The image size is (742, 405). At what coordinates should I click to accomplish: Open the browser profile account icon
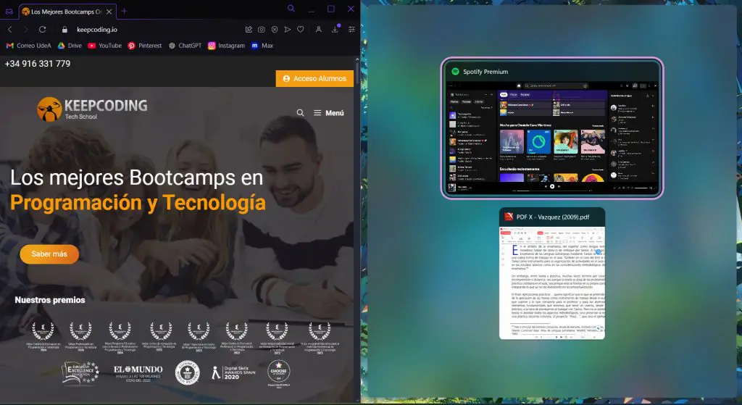pos(319,29)
